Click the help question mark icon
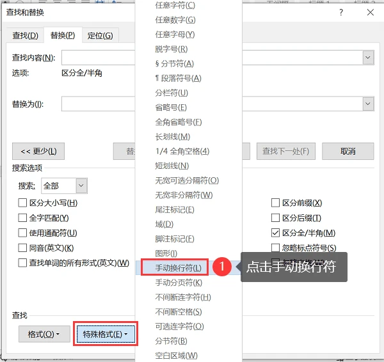Viewport: 384px width, 362px height. click(x=341, y=12)
